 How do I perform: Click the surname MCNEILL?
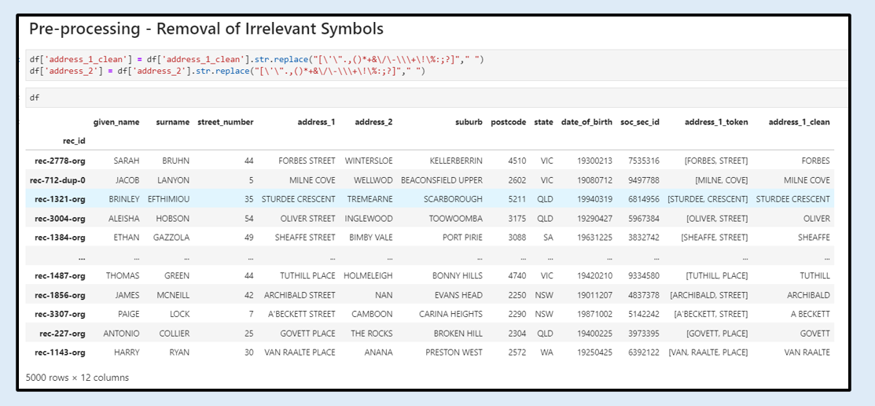(172, 295)
